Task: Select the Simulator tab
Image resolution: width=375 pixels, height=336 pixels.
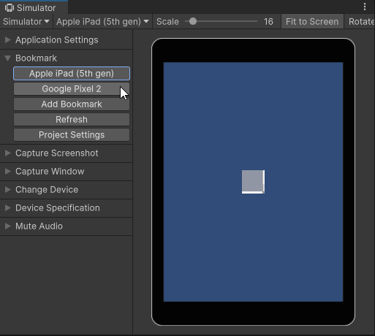Action: point(34,7)
